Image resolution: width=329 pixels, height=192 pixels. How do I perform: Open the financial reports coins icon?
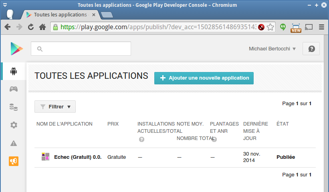tap(14, 107)
